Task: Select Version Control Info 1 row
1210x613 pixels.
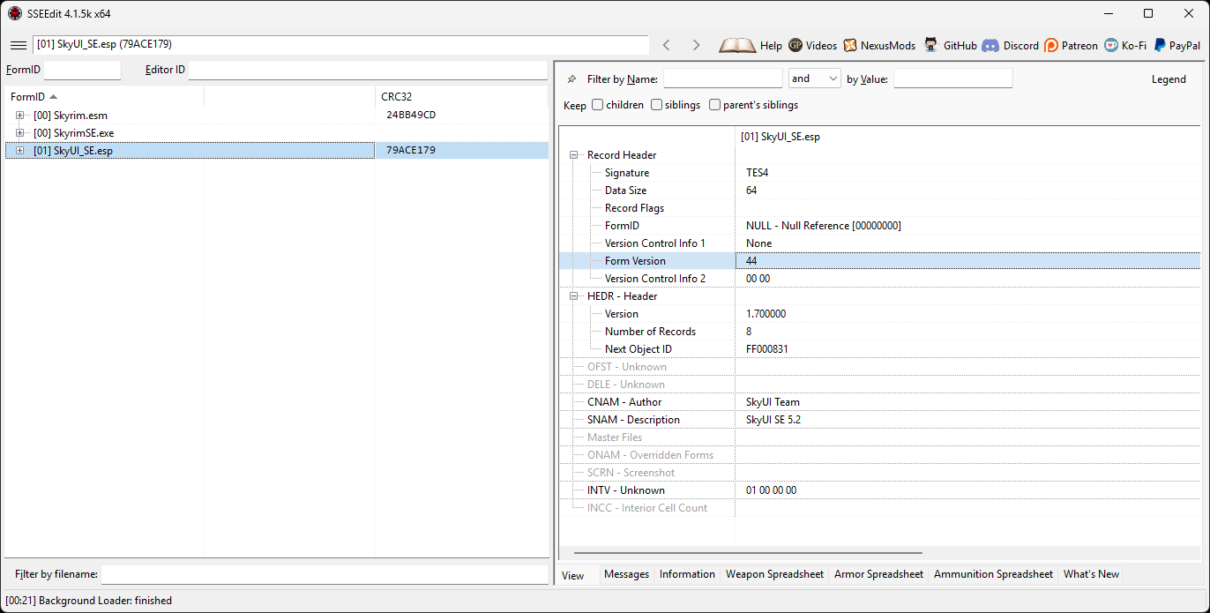Action: pyautogui.click(x=879, y=243)
